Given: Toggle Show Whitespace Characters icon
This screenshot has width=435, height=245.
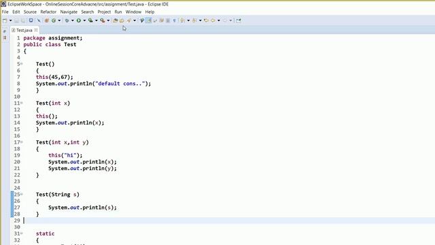Looking at the screenshot, I should [174, 20].
